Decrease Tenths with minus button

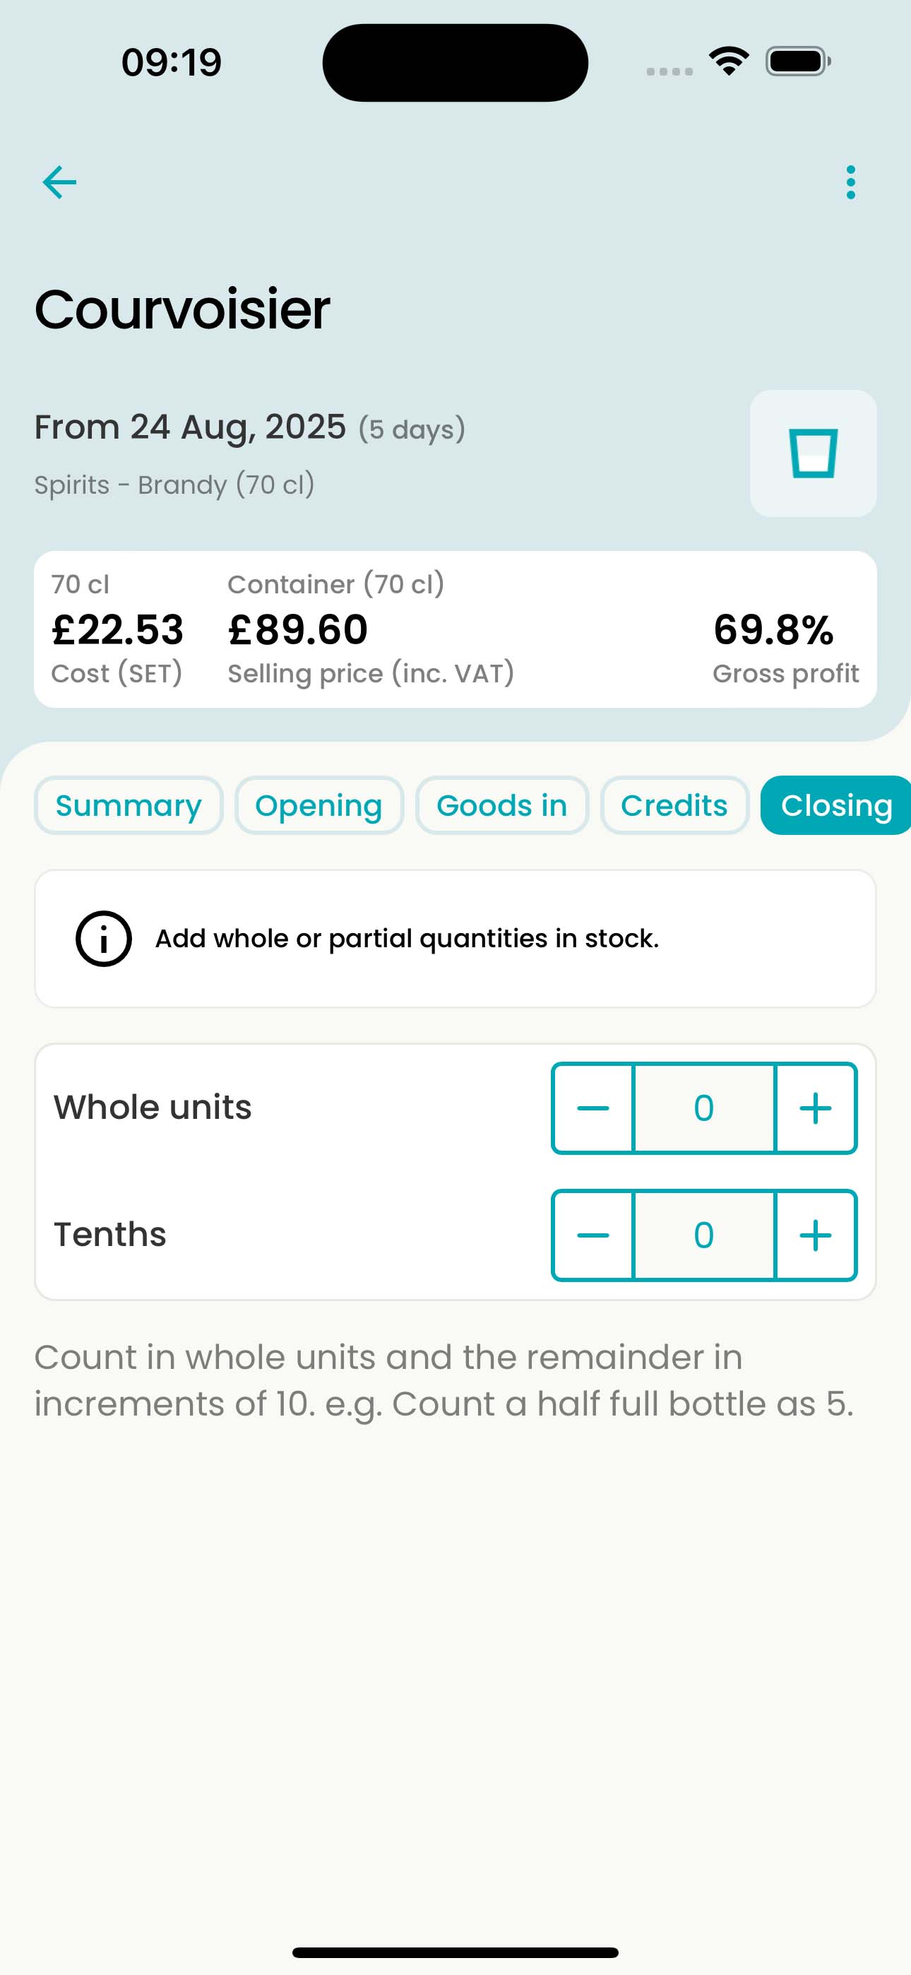click(593, 1235)
